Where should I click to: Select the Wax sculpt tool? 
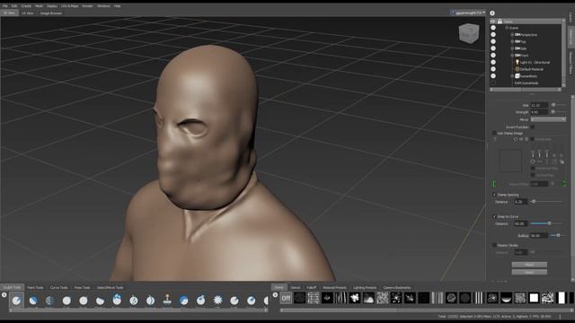click(x=183, y=301)
